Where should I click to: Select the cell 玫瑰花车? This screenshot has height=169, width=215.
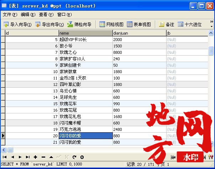click(86, 104)
